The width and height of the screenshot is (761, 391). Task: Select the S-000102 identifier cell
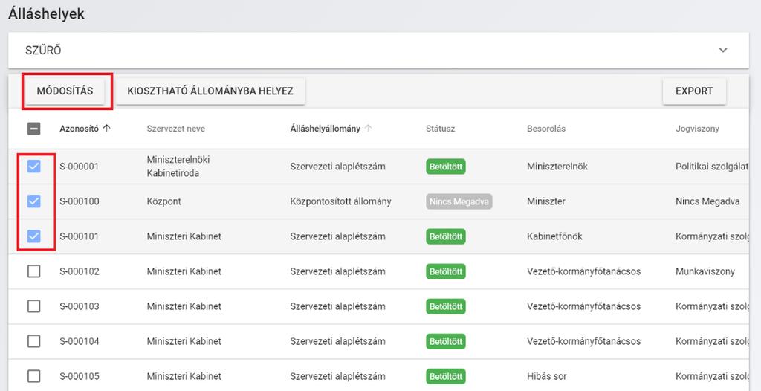click(80, 271)
